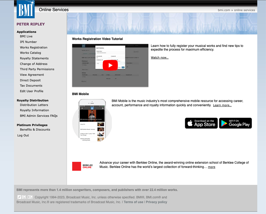This screenshot has width=266, height=214.
Task: Open Distribution Letters under Royalty Distribution
Action: 34,105
